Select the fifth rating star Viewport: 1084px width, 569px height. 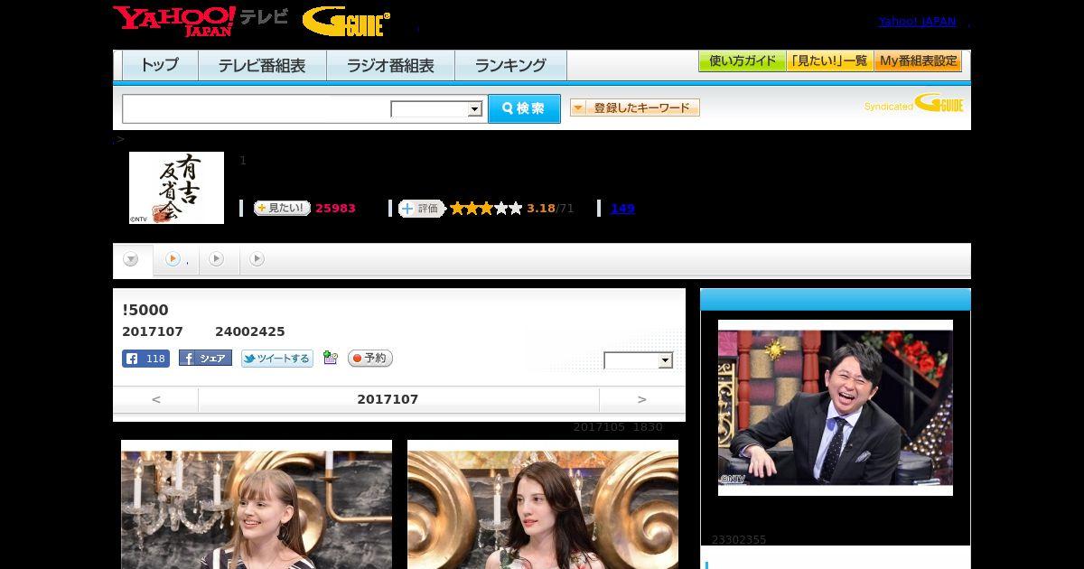515,209
